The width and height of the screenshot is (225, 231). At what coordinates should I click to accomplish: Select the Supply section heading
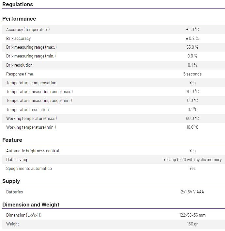coord(11,181)
